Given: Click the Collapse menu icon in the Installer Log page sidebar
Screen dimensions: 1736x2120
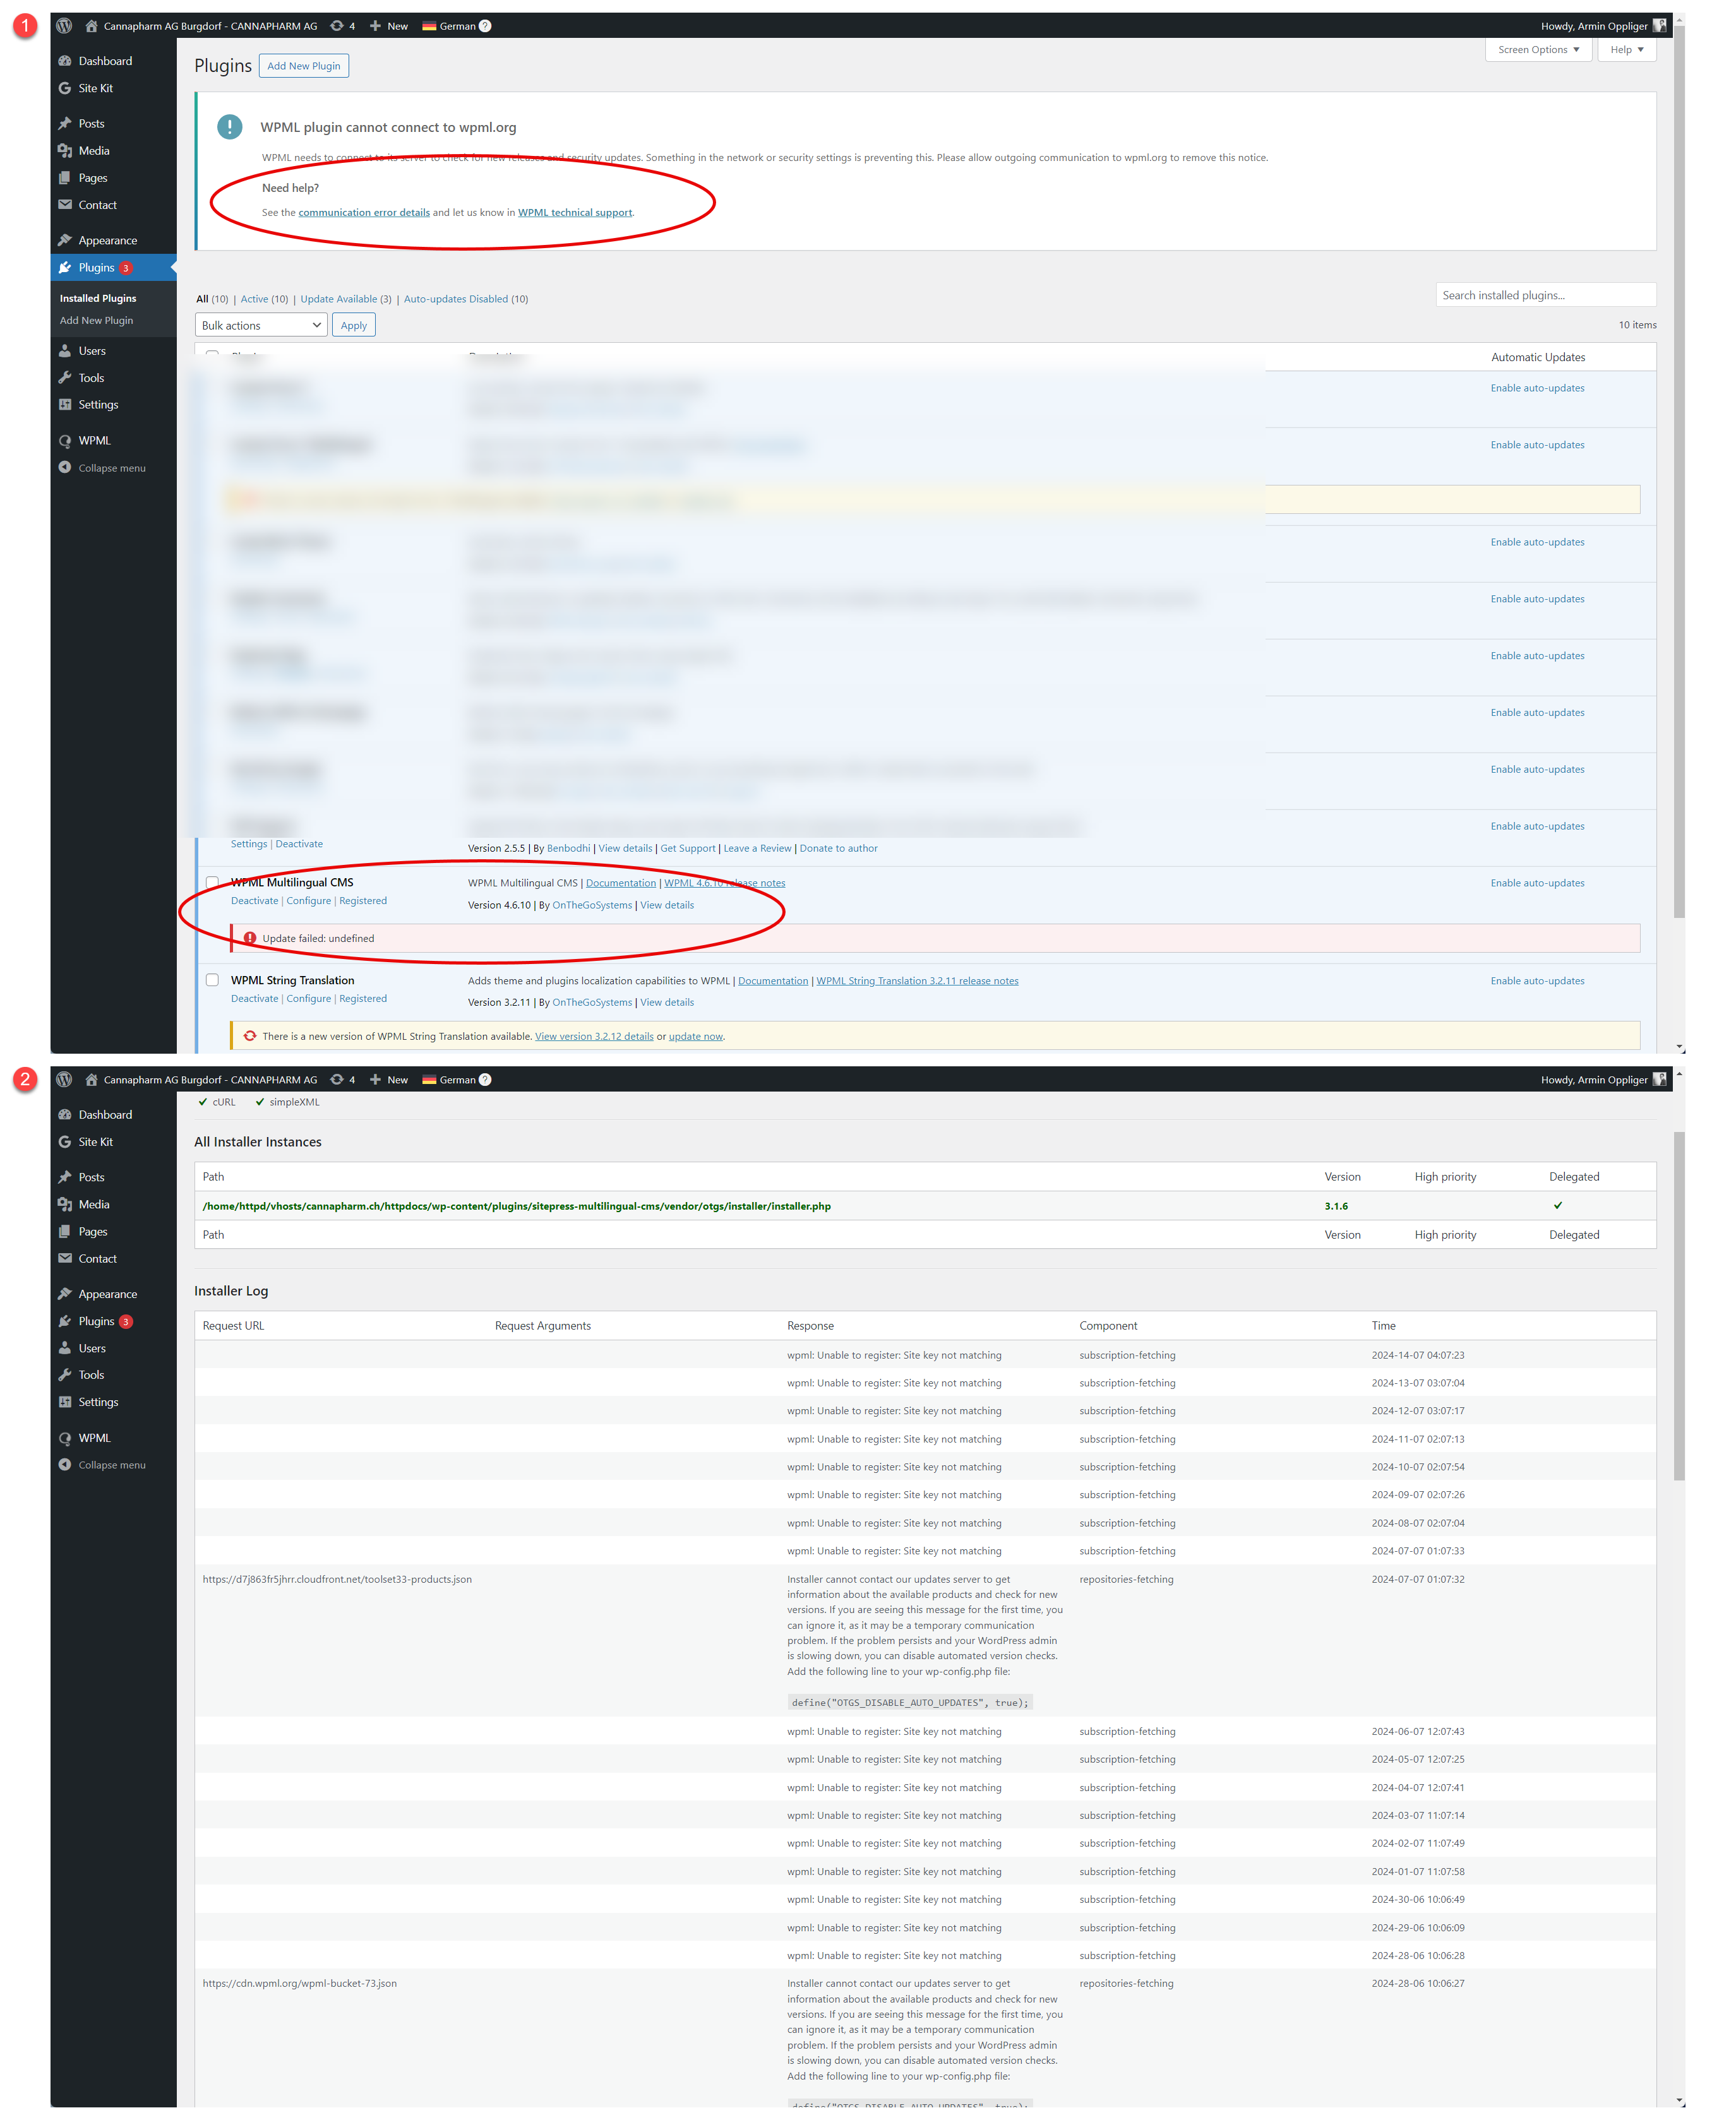Looking at the screenshot, I should (x=65, y=1464).
